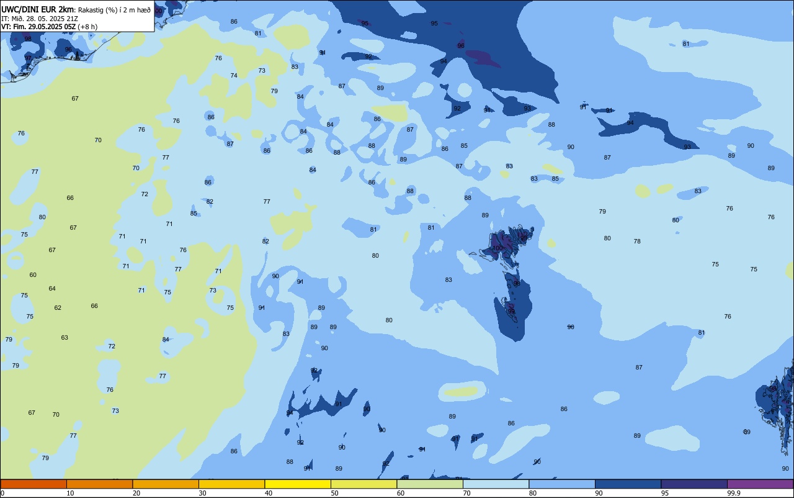Click the '100' humidity value on the Faroe Islands

point(497,248)
